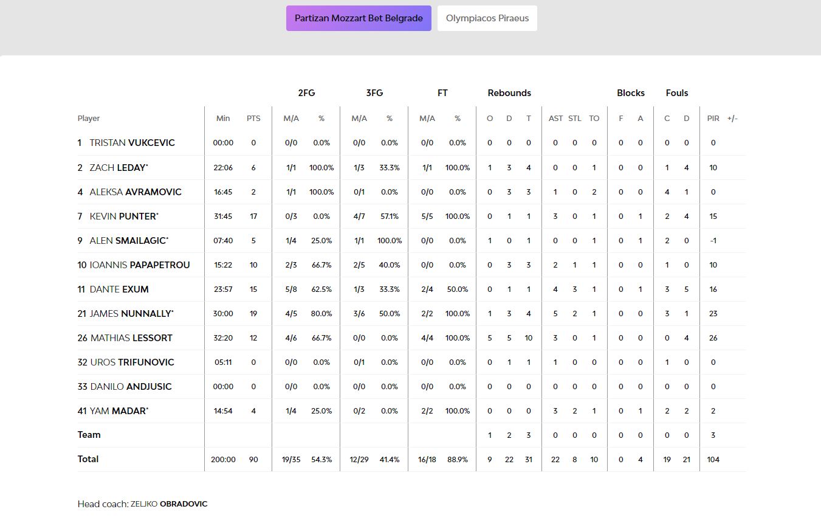Click the Min column header
Screen dimensions: 821x523
pyautogui.click(x=223, y=119)
